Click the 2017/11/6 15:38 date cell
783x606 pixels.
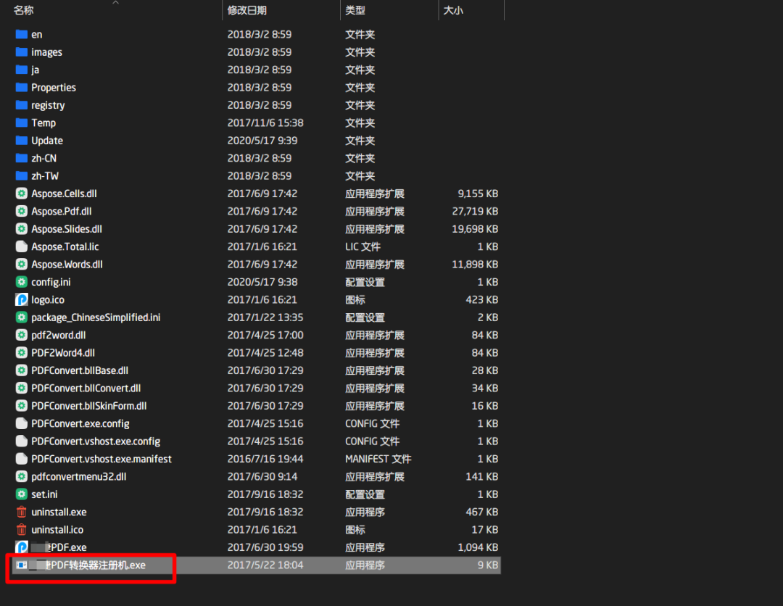pyautogui.click(x=265, y=123)
